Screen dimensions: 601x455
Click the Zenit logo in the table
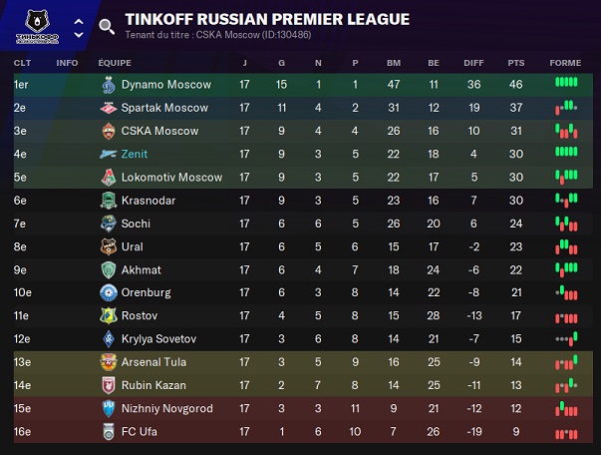coord(109,155)
